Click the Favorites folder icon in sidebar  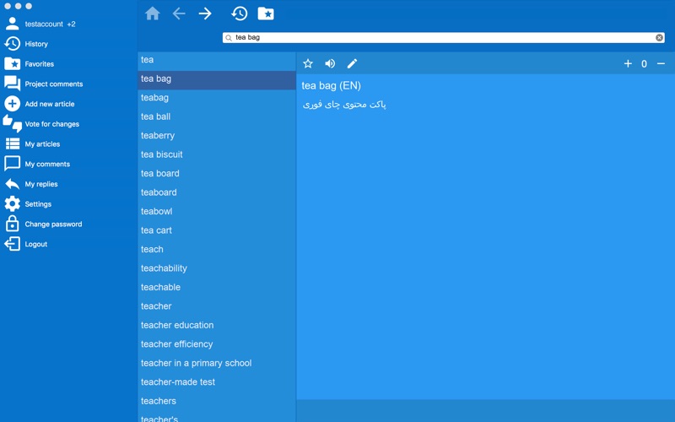[12, 64]
